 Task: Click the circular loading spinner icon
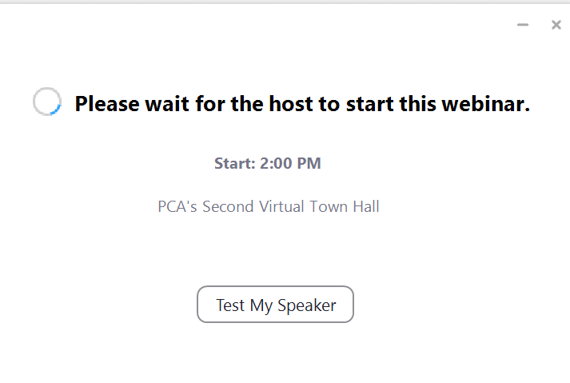click(x=47, y=102)
